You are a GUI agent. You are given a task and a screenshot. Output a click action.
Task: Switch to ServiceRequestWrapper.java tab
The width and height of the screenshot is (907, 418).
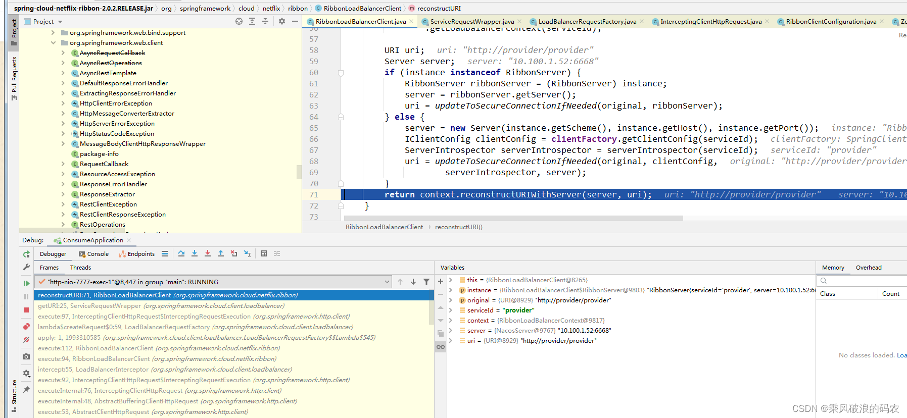click(472, 21)
